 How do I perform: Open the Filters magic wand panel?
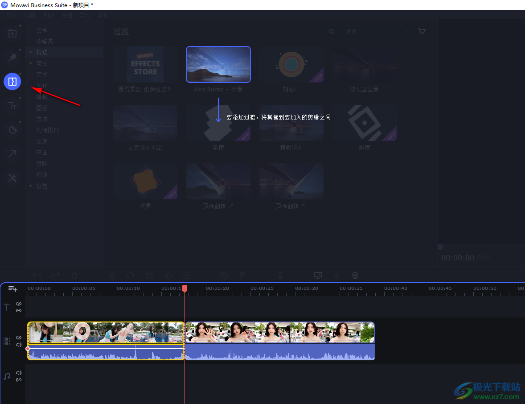click(12, 58)
